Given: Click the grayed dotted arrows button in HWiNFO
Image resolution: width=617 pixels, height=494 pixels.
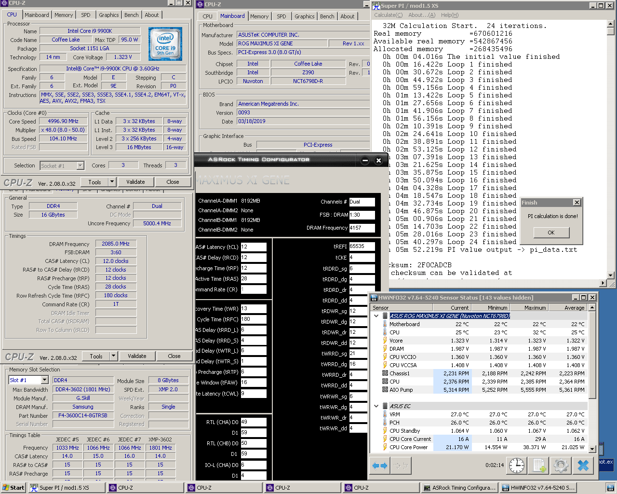Looking at the screenshot, I should coord(400,466).
